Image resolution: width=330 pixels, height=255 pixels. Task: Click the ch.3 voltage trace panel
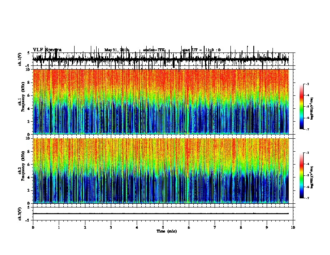click(163, 214)
